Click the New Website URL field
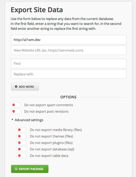The height and width of the screenshot is (177, 136). point(69,50)
